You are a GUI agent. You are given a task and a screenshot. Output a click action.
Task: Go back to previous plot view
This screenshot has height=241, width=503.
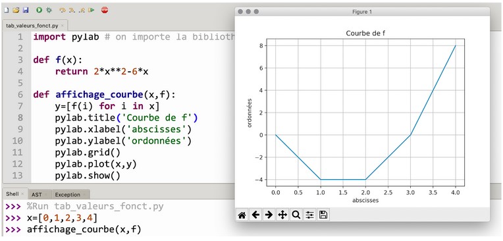point(255,215)
